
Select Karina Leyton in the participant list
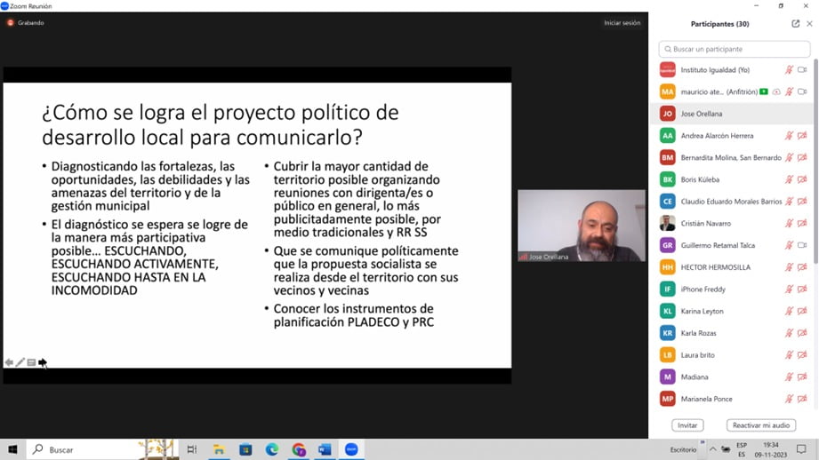(702, 311)
